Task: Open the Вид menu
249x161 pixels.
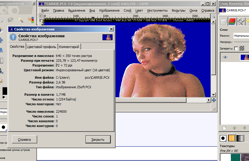Action: pos(92,10)
